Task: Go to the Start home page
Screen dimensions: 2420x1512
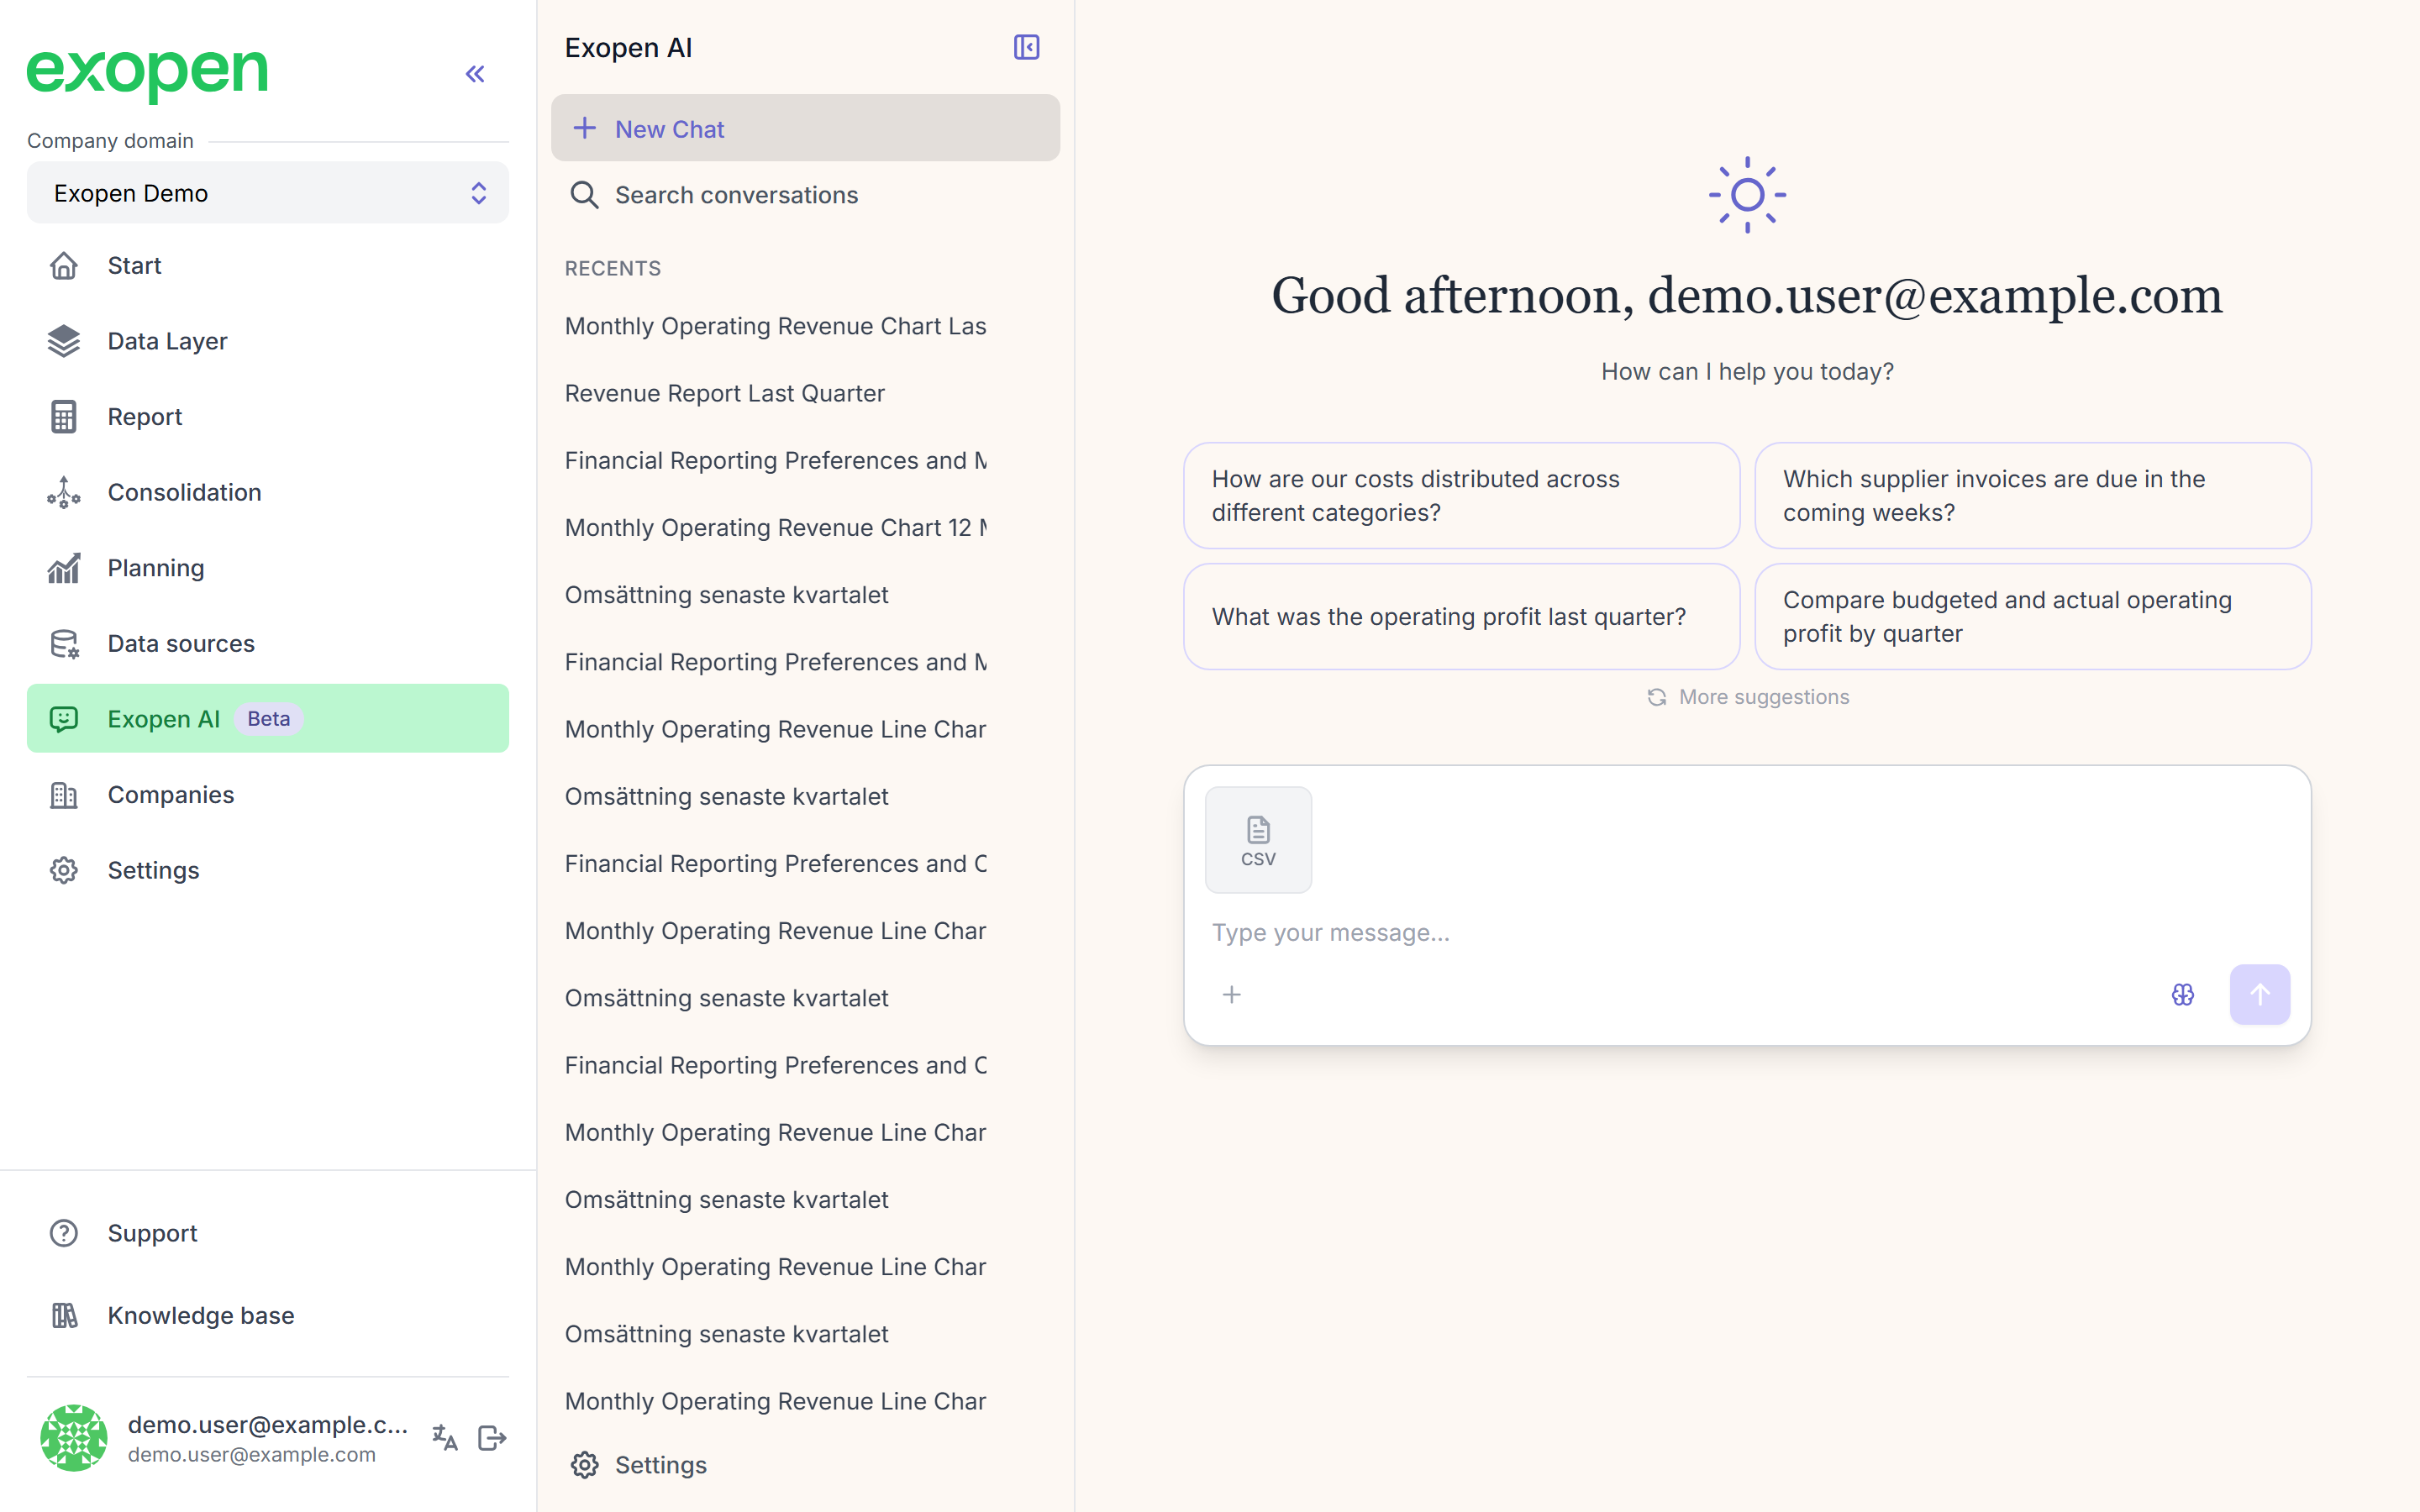Action: [x=268, y=266]
